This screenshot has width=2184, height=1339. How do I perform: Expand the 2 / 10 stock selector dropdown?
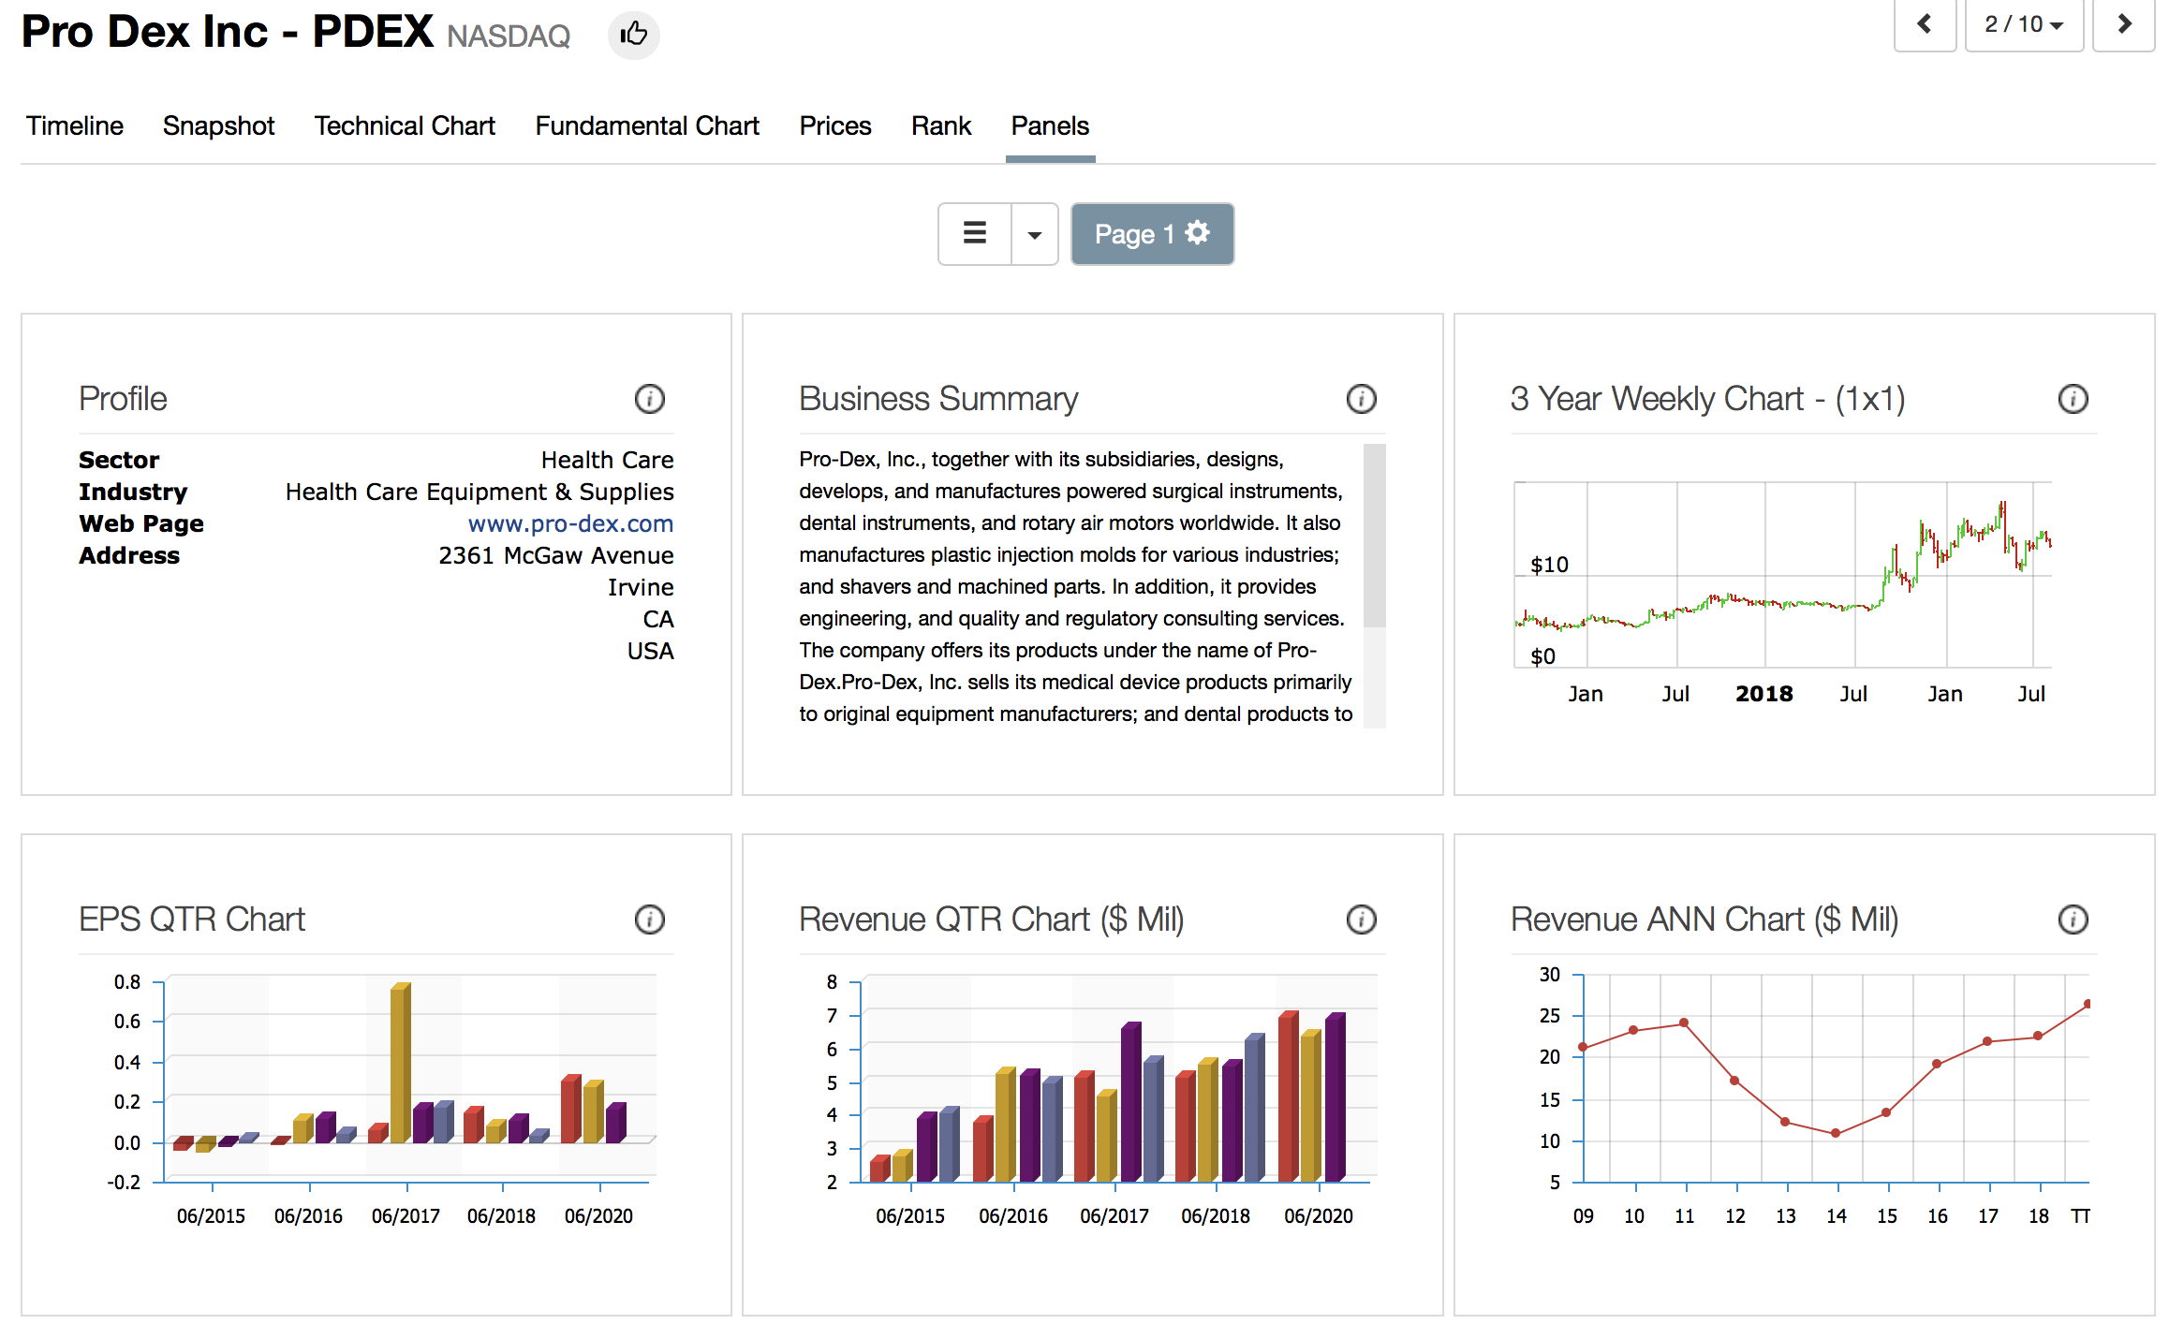2024,24
